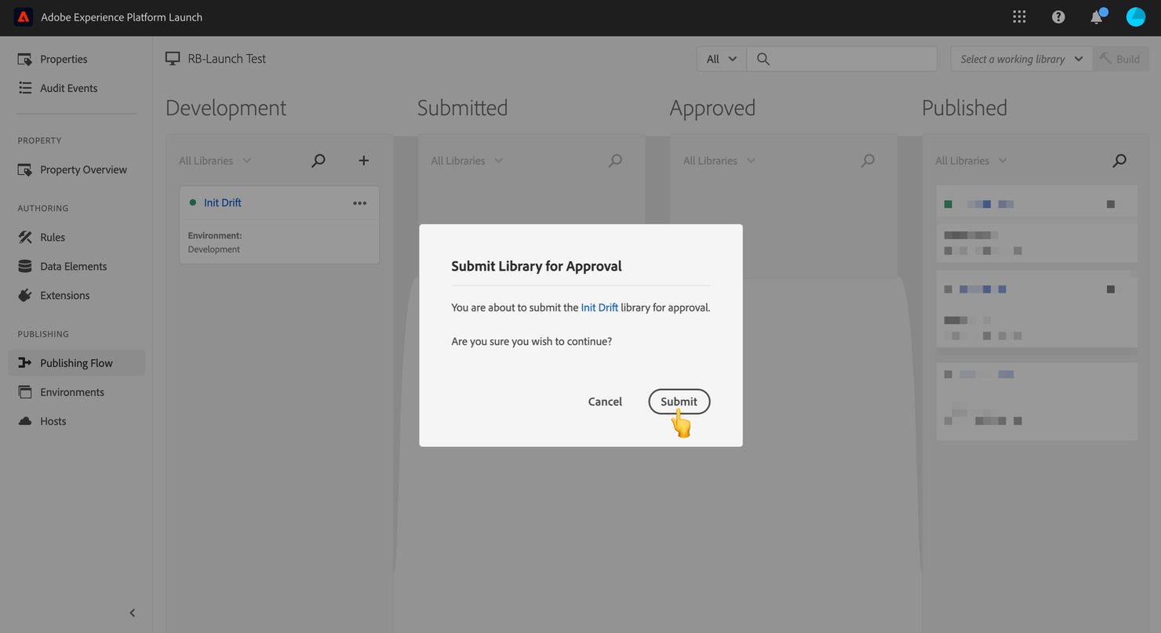This screenshot has width=1161, height=633.
Task: Expand Published All Libraries filter
Action: coord(970,161)
